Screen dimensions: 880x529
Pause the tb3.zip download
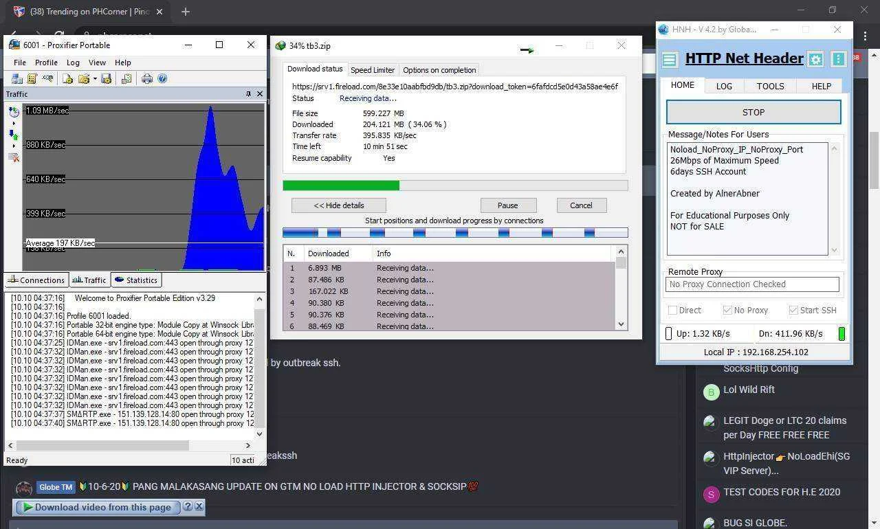507,205
